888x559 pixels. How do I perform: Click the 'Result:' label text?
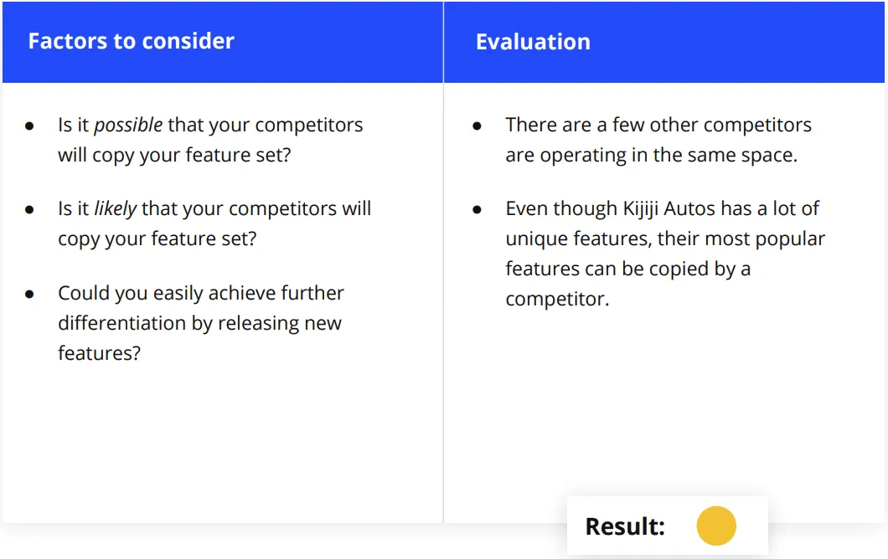pyautogui.click(x=625, y=526)
